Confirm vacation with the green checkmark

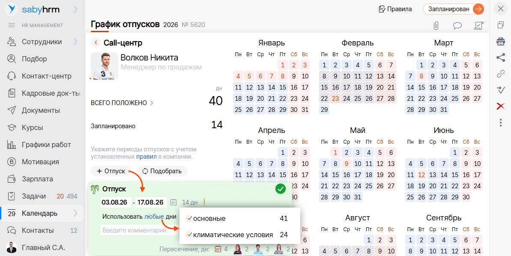click(x=280, y=189)
